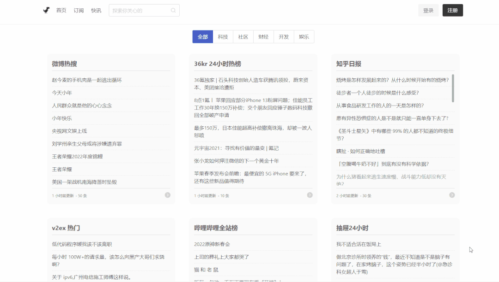Go to 首页 in the navigation
Viewport: 499px width, 282px height.
tap(61, 11)
